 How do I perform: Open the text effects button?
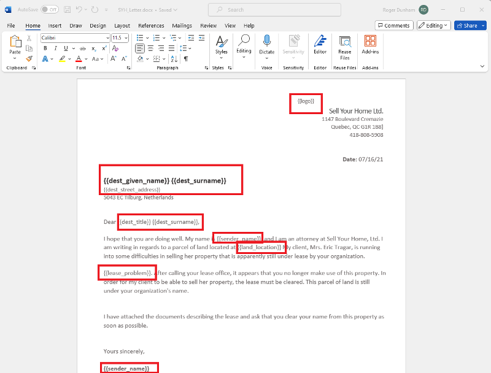coord(45,58)
